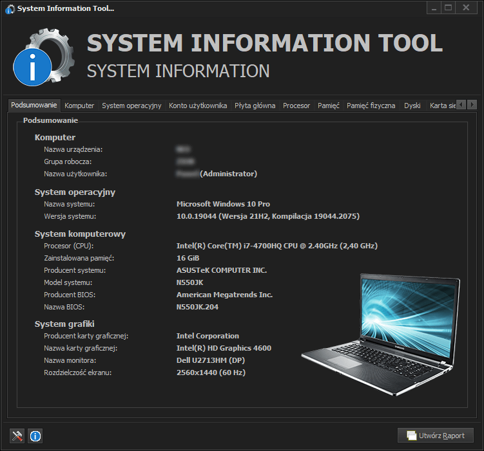
Task: Click the Microsoft Windows 10 Pro value
Action: coord(223,204)
